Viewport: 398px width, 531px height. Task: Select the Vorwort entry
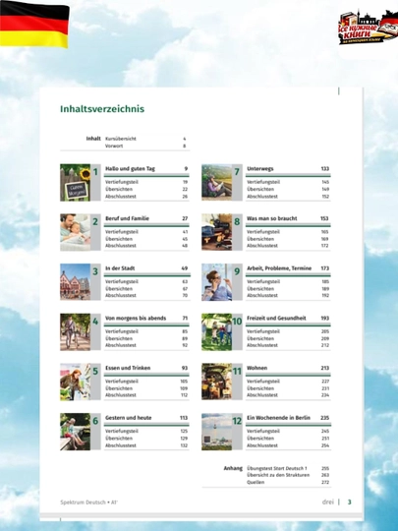tap(114, 146)
